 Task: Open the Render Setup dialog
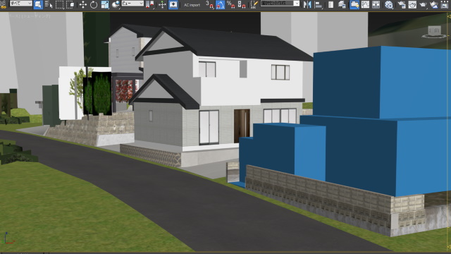click(x=402, y=5)
